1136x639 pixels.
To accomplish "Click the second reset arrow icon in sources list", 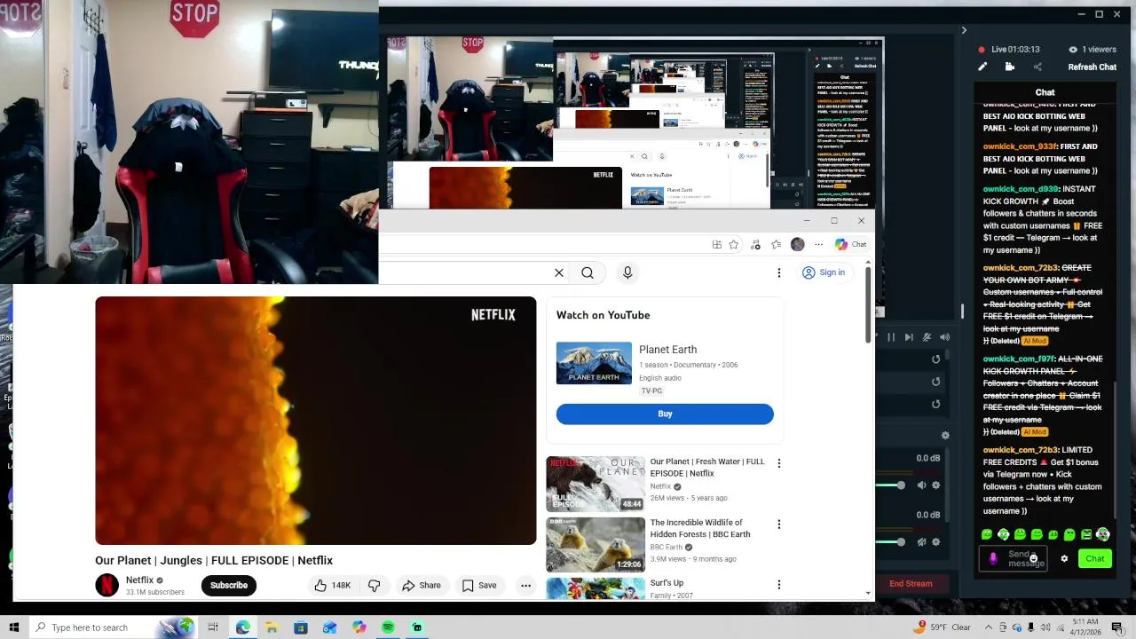I will (935, 382).
